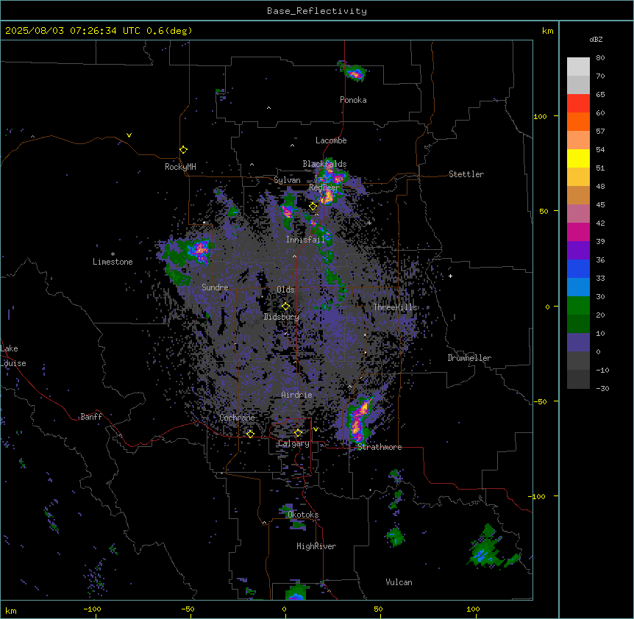This screenshot has height=619, width=634.
Task: Click the Calgary city label
Action: pyautogui.click(x=294, y=443)
